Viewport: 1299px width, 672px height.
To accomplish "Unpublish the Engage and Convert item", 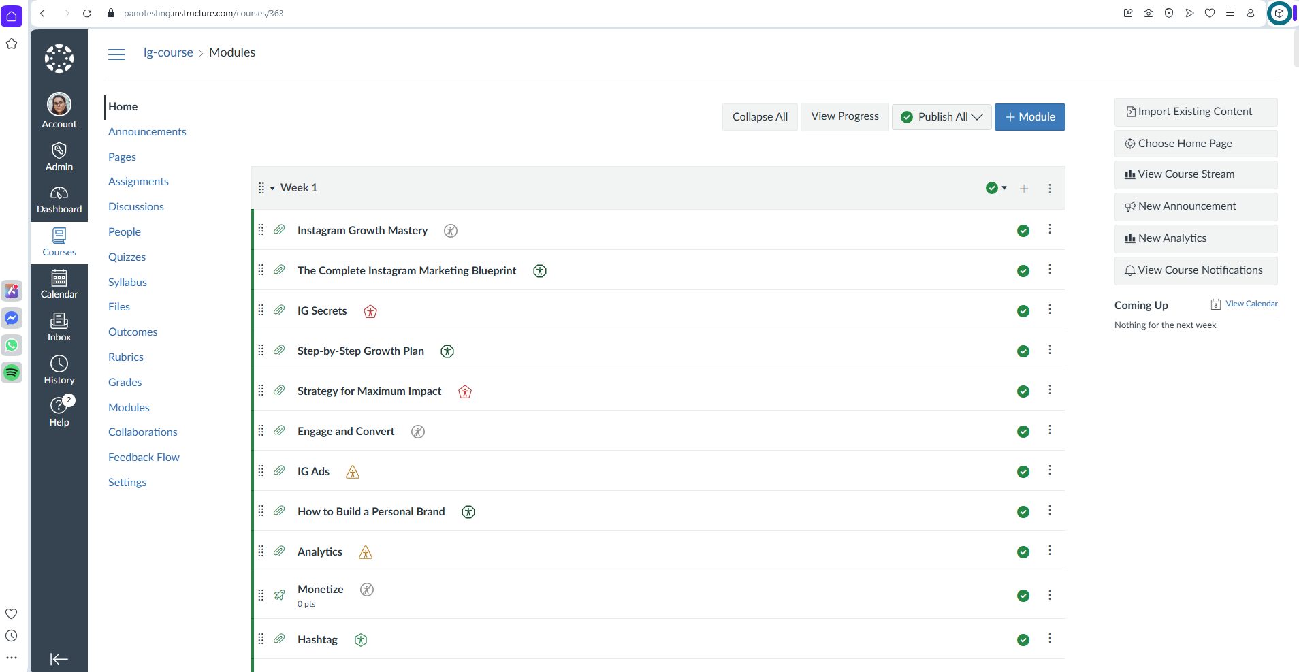I will pos(1023,432).
